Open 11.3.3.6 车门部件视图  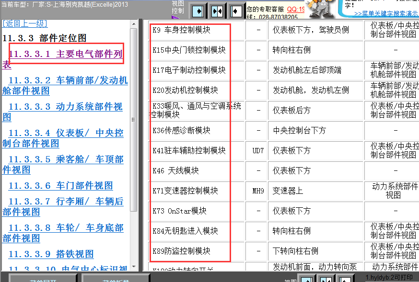pos(61,185)
